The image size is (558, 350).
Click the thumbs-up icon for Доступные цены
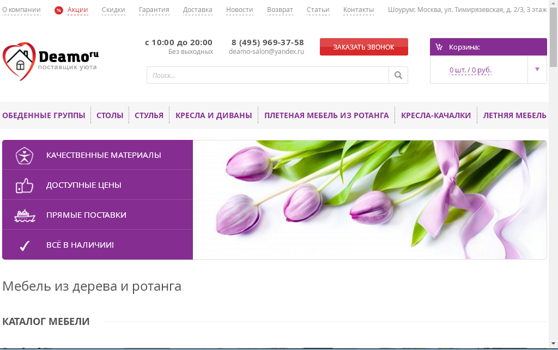[24, 185]
